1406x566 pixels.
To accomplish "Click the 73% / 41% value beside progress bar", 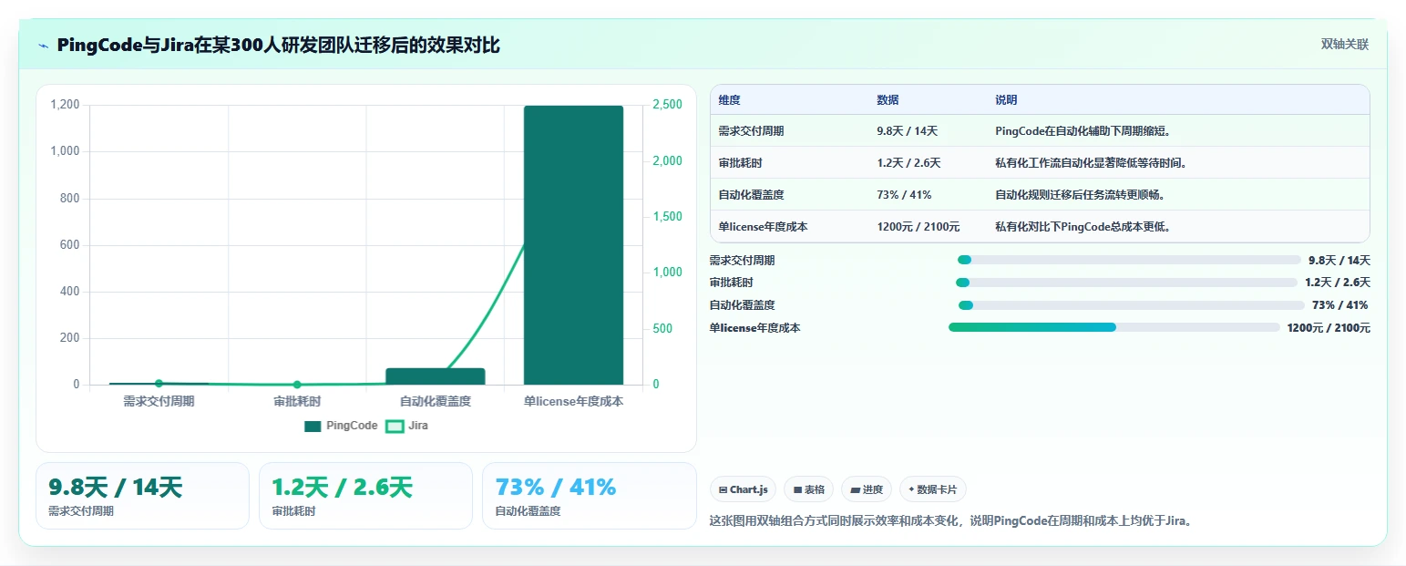I will pyautogui.click(x=1339, y=305).
